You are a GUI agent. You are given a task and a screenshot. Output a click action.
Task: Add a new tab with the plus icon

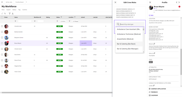pyautogui.click(x=26, y=2)
